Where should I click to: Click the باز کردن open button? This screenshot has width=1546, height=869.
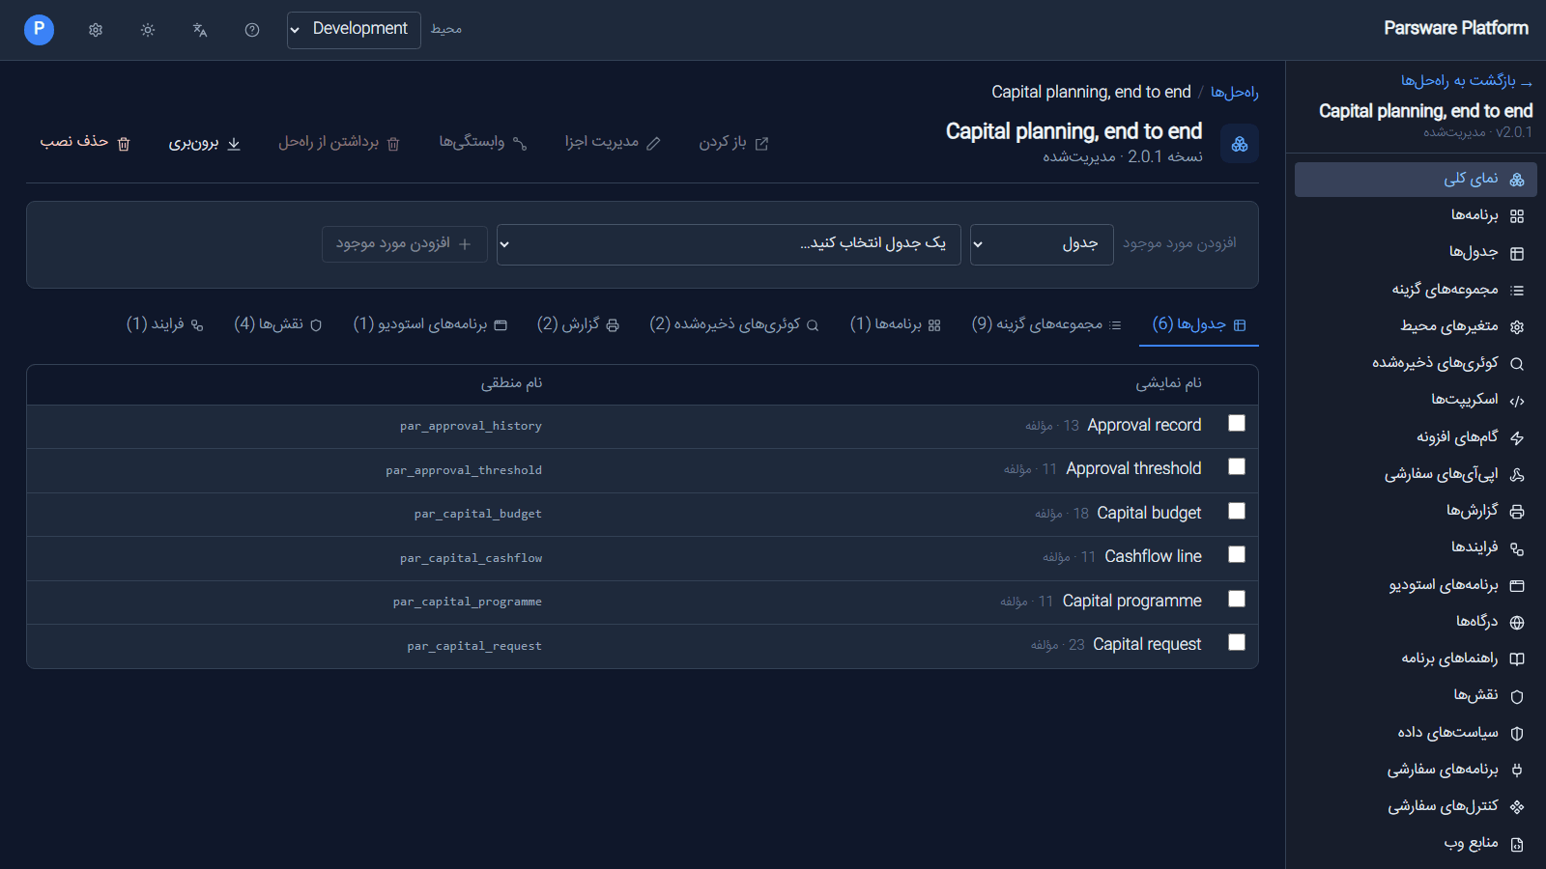point(733,143)
